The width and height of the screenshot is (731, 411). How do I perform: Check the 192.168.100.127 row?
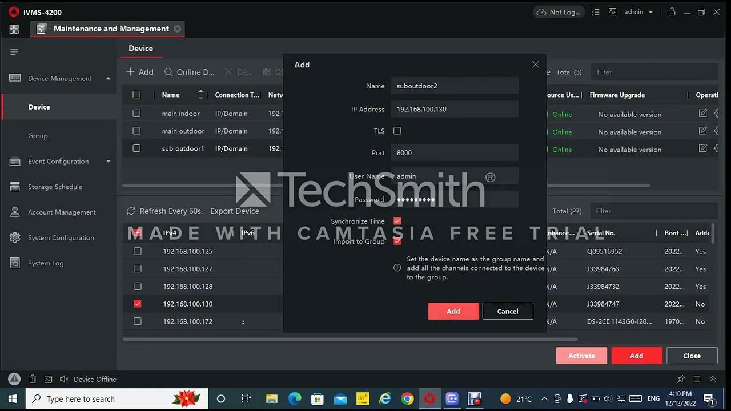138,269
